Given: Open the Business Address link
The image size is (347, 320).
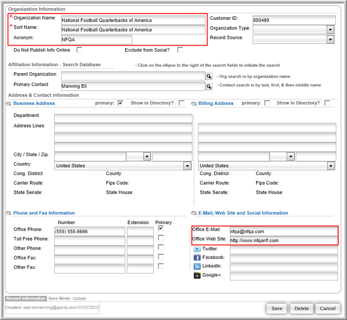Looking at the screenshot, I should 34,103.
